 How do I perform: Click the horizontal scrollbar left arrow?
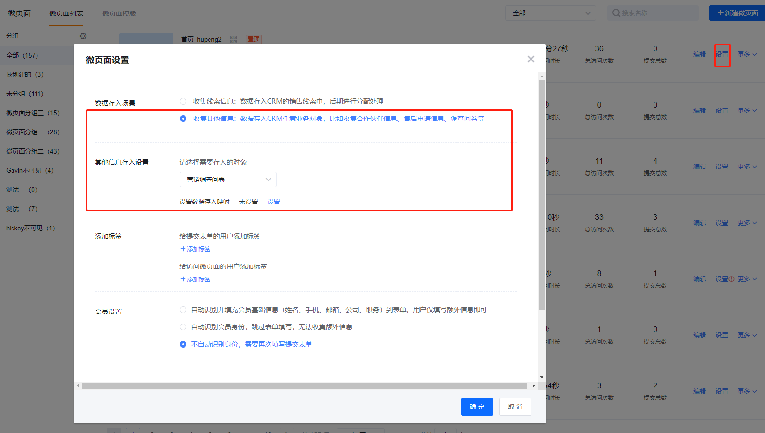pyautogui.click(x=78, y=385)
